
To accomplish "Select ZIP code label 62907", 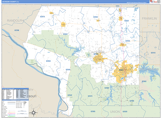I will click(x=65, y=34).
